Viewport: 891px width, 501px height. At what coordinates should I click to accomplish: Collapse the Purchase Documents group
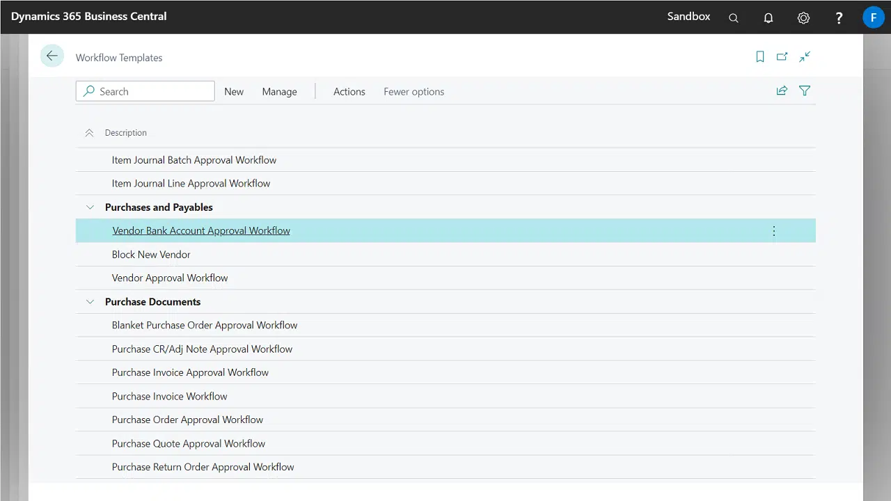(x=90, y=302)
